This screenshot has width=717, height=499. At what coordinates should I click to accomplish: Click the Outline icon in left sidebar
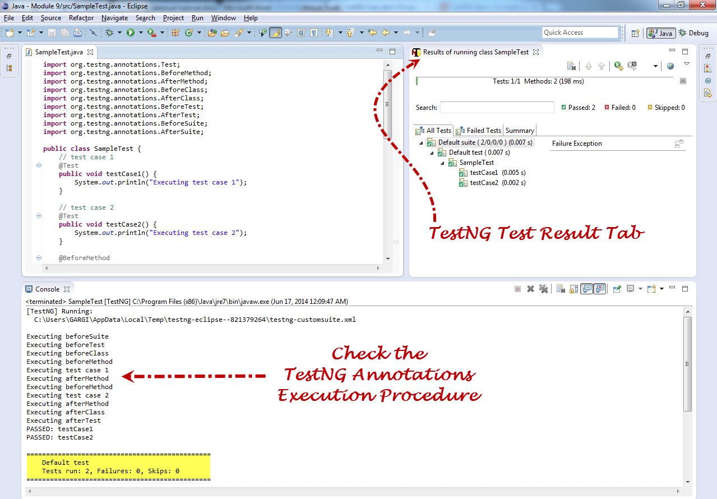click(x=9, y=68)
